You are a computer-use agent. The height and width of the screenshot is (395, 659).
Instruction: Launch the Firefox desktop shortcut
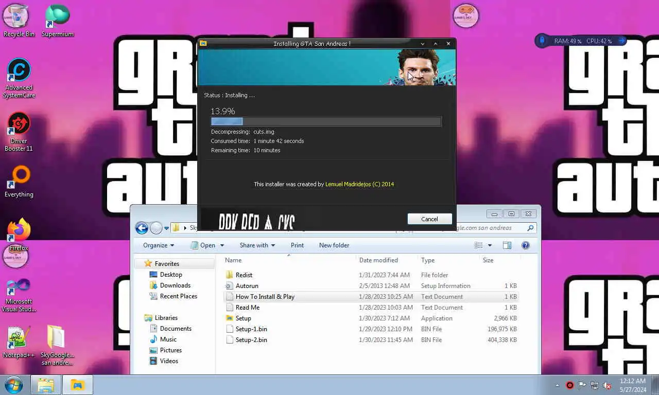tap(19, 235)
